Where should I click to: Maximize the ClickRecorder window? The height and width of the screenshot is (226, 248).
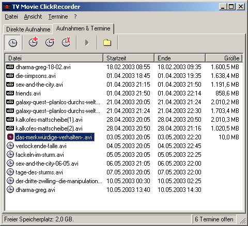[231, 7]
